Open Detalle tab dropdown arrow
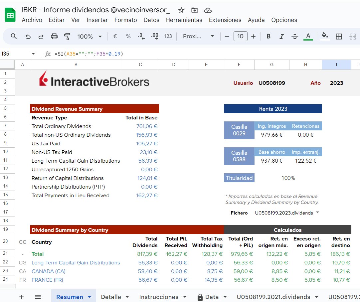Screen dimensions: 360x302 (x=127, y=297)
